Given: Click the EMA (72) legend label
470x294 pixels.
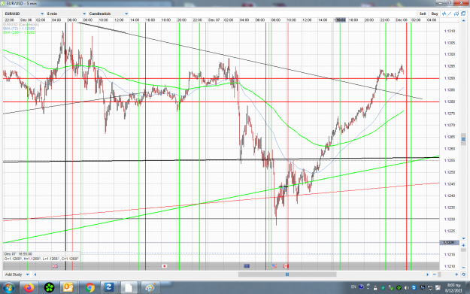Looking at the screenshot, I should pyautogui.click(x=20, y=29).
